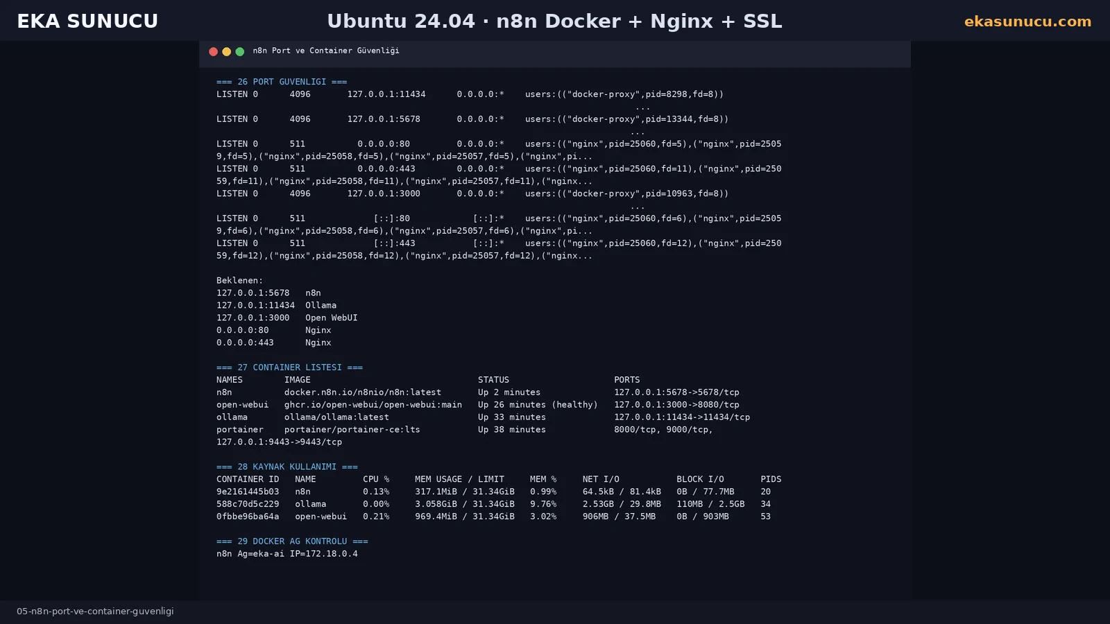Click the docker-proxy entry with pid=8298

coord(624,94)
